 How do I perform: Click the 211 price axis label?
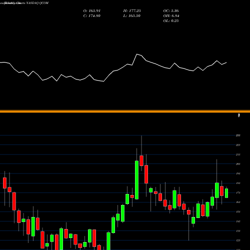[x=238, y=154]
